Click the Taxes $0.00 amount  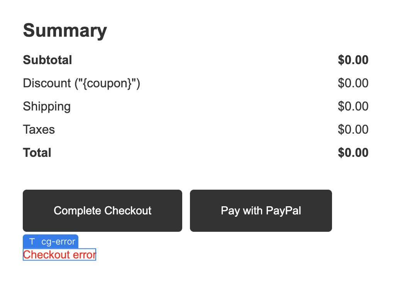pyautogui.click(x=353, y=129)
